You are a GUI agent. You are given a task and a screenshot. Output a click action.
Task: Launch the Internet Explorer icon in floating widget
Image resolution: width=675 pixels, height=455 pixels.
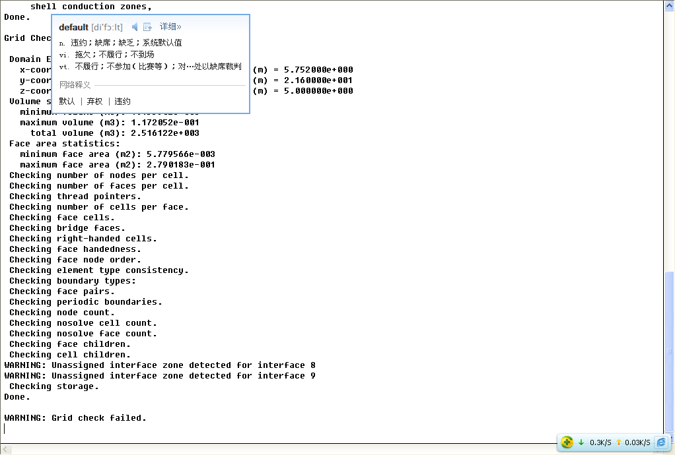pyautogui.click(x=661, y=442)
